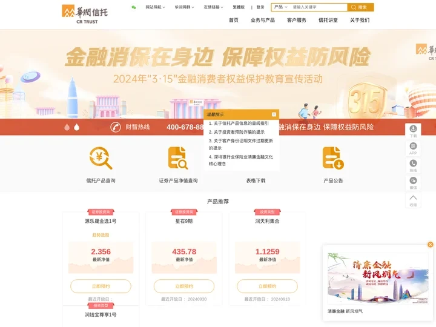Open 关于投资者预防诈骗的提示 notice
Screen dimensions: 436x327
[x=237, y=132]
